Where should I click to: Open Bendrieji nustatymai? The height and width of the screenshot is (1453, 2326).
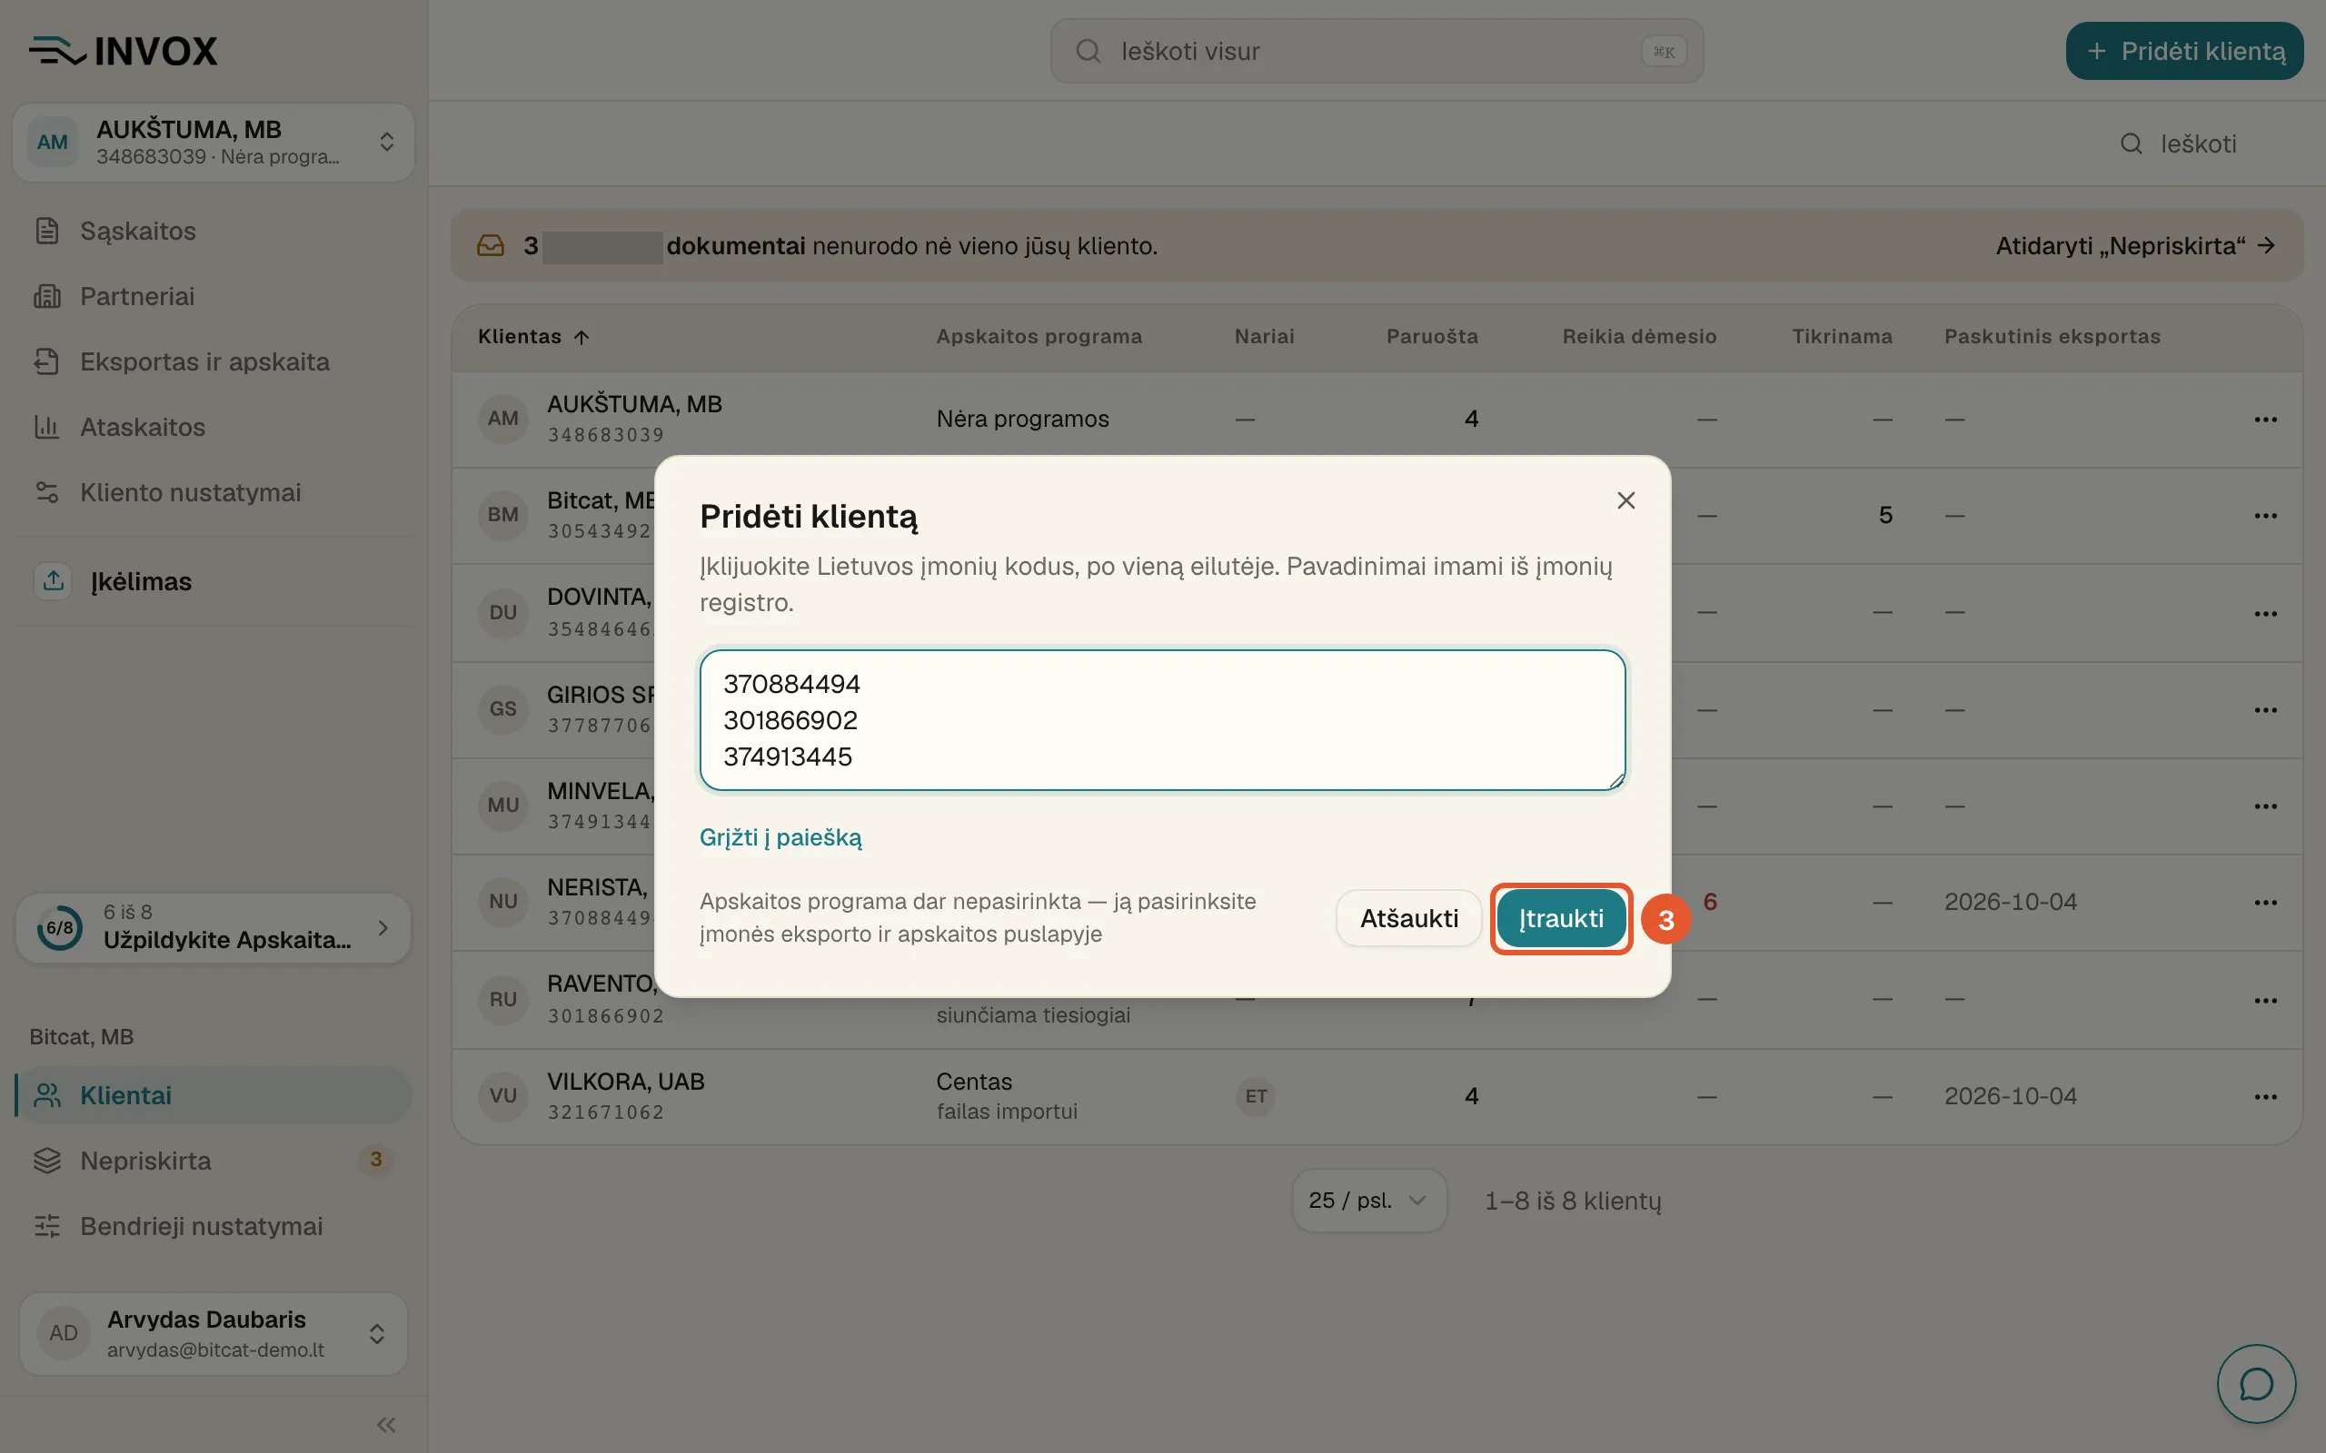pyautogui.click(x=214, y=1226)
